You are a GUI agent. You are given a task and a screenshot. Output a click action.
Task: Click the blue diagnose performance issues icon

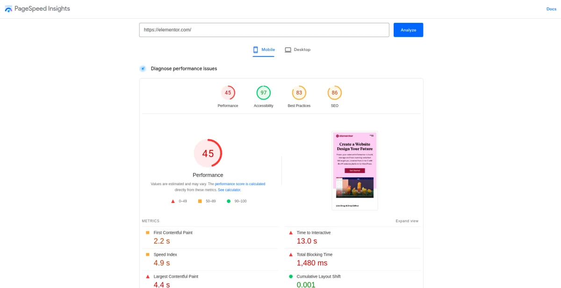point(143,69)
